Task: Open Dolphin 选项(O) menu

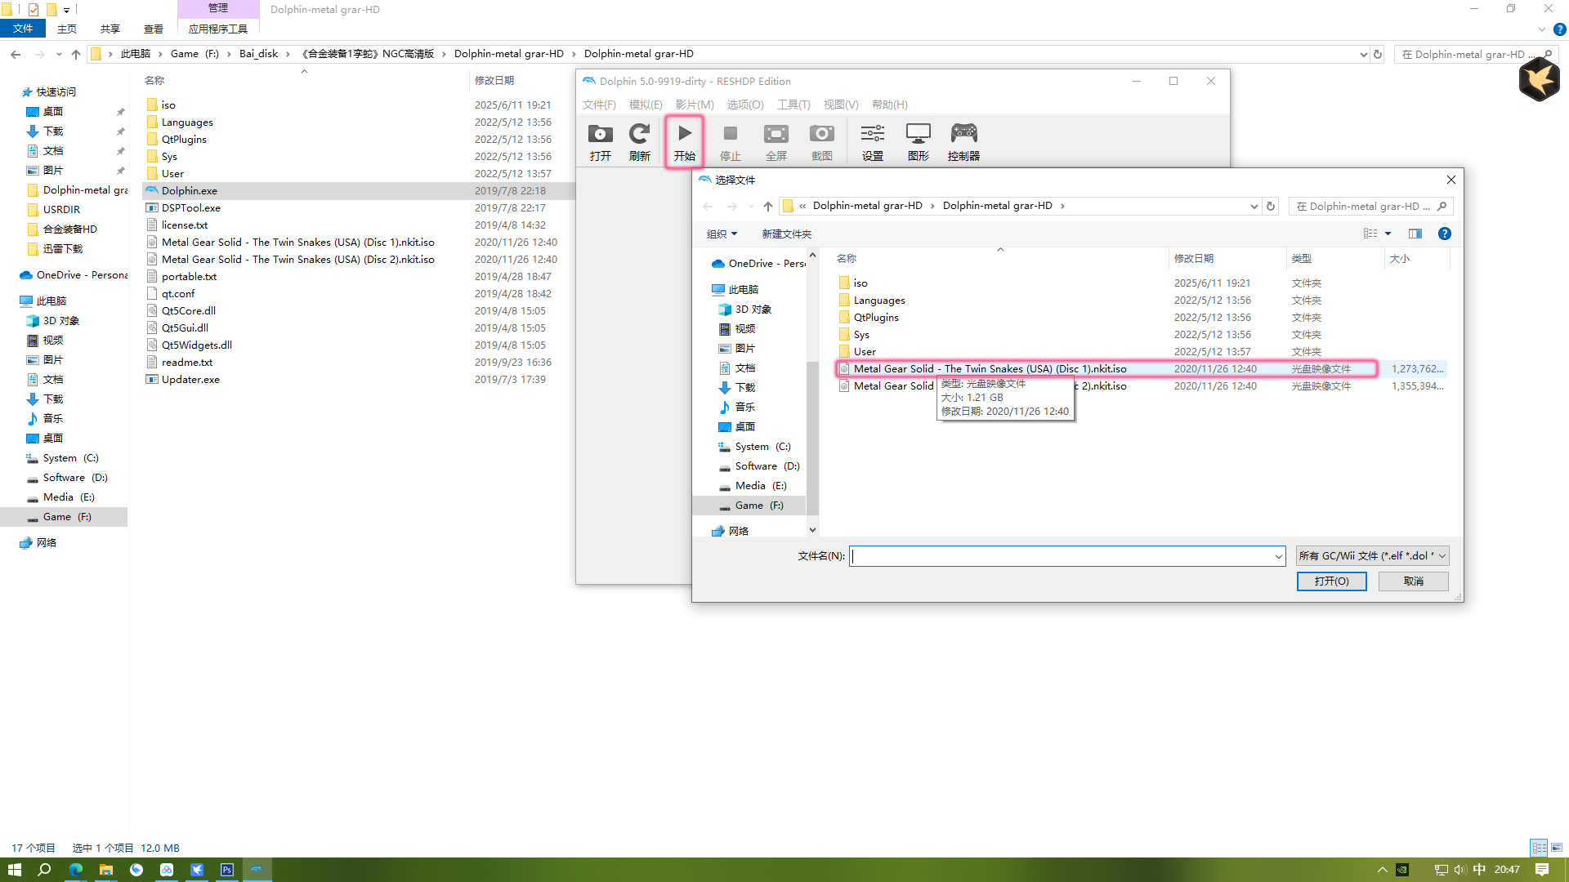Action: point(745,105)
